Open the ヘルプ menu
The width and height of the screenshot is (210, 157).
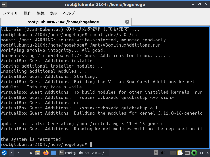pyautogui.click(x=69, y=13)
